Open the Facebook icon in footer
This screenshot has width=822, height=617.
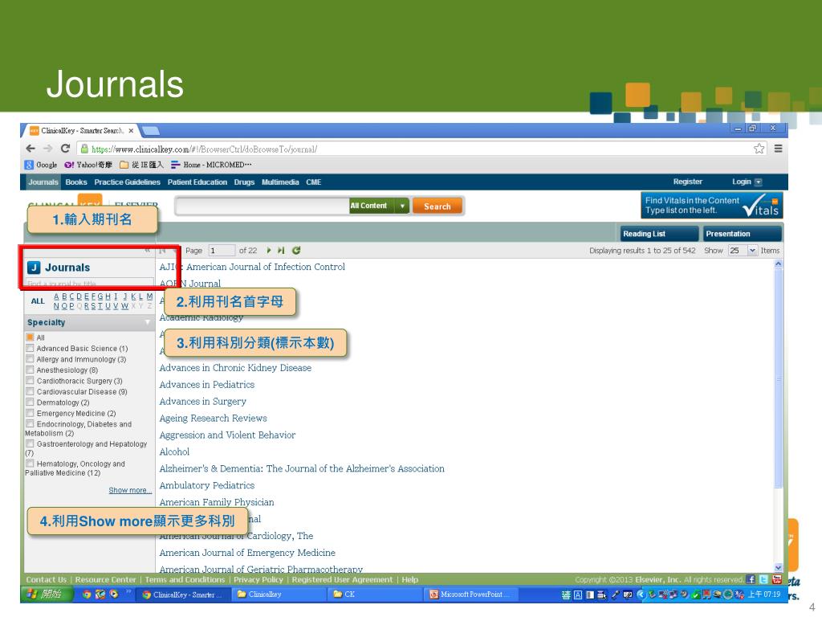(751, 580)
